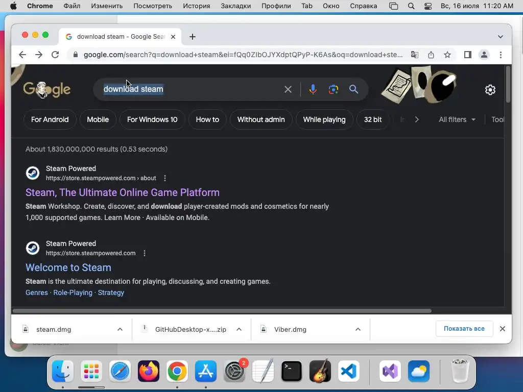Open the Google doodle logo

[x=46, y=89]
